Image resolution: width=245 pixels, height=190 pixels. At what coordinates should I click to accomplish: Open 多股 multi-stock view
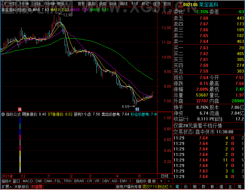point(103,4)
